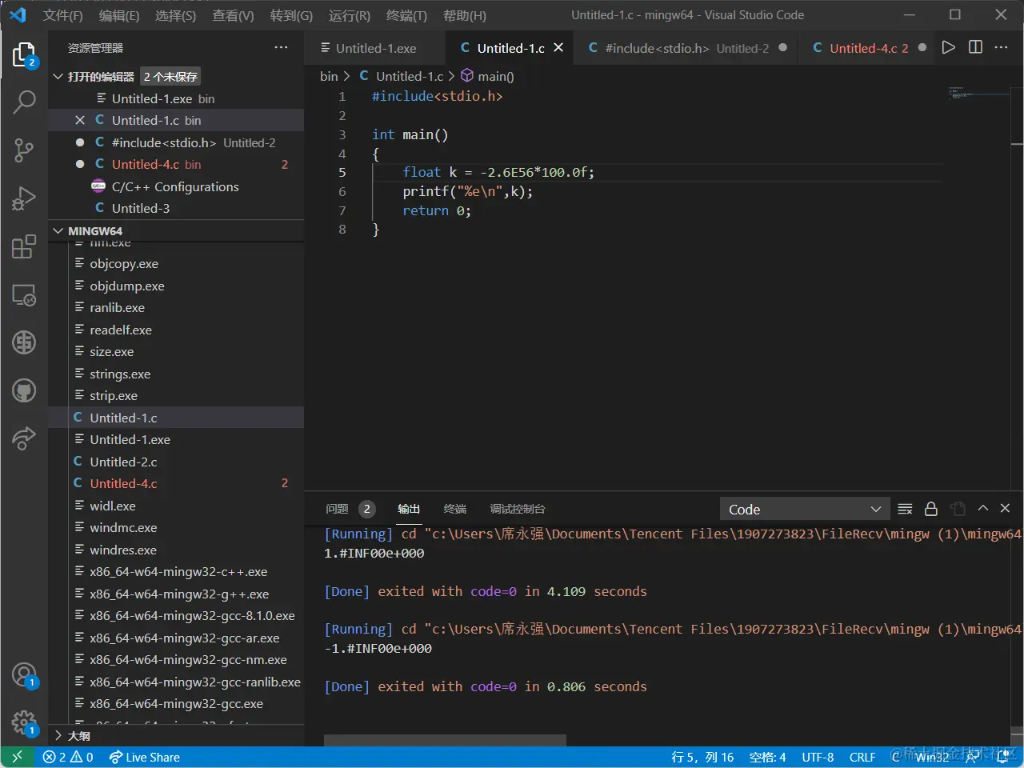Collapse the MINGW64 folder section

click(x=58, y=231)
